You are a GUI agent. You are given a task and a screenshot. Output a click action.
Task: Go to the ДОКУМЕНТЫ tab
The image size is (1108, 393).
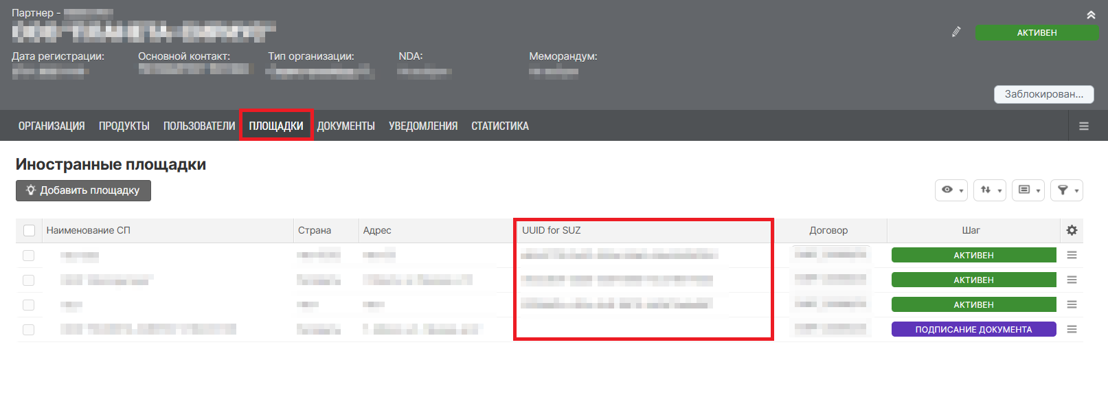[346, 126]
